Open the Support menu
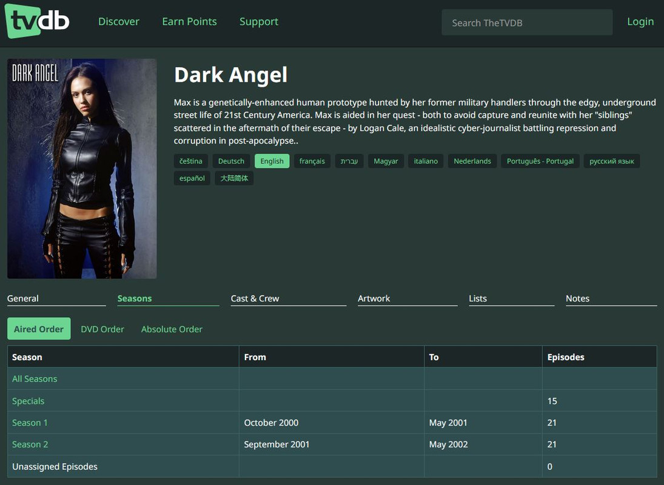The width and height of the screenshot is (664, 485). [x=259, y=22]
